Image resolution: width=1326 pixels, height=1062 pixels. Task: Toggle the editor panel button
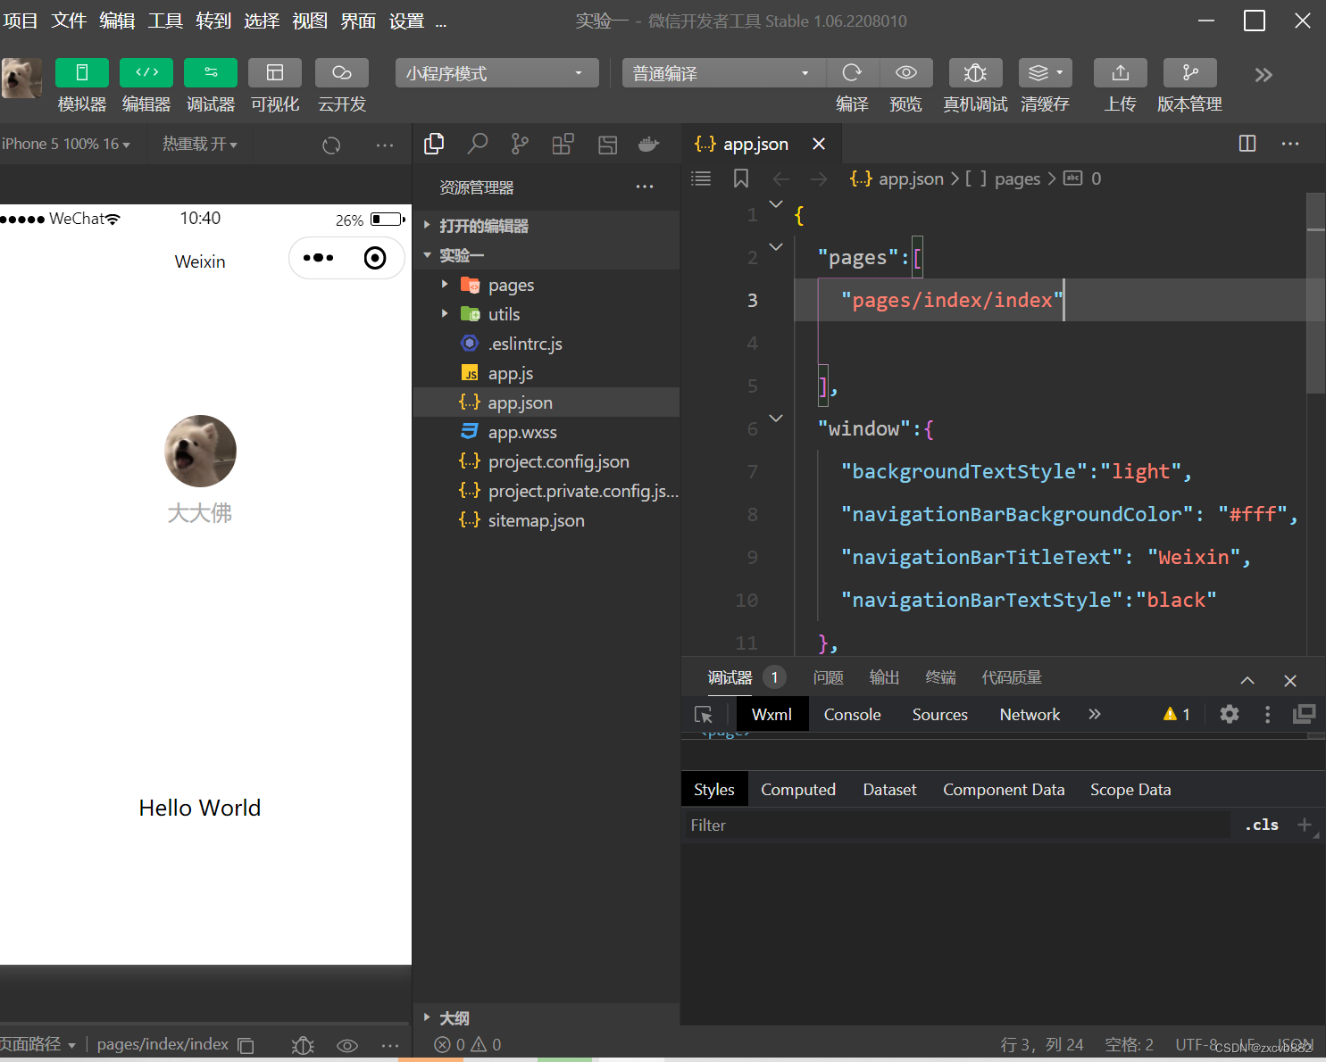click(146, 72)
